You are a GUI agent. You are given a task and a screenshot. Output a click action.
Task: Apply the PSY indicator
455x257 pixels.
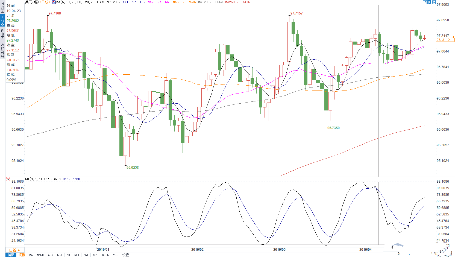click(x=95, y=255)
